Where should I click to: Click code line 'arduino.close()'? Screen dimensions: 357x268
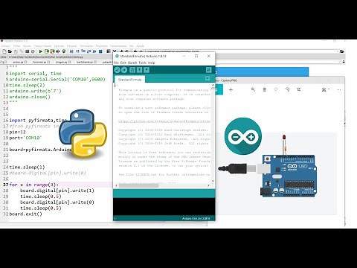coord(30,97)
